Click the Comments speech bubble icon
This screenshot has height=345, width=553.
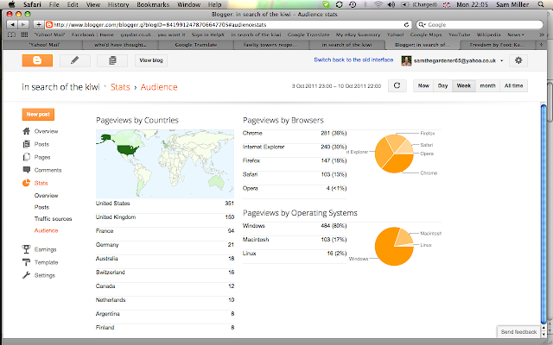(x=27, y=170)
